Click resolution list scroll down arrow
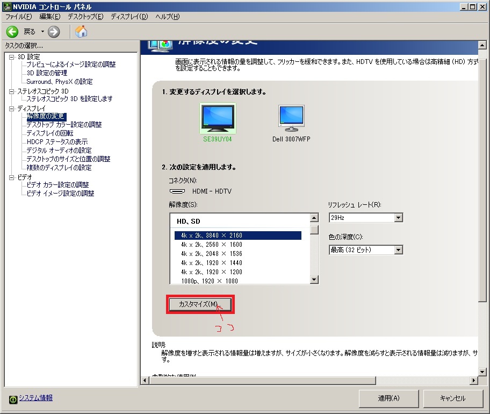This screenshot has height=414, width=490. point(314,280)
